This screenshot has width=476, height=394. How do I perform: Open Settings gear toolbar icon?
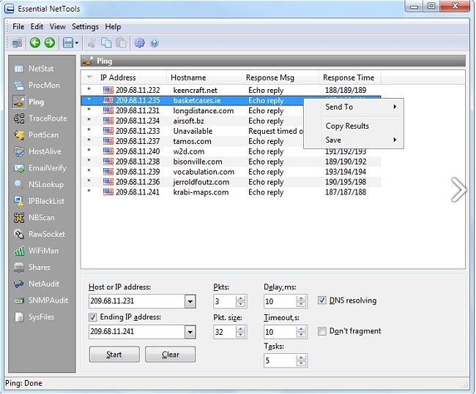click(140, 42)
